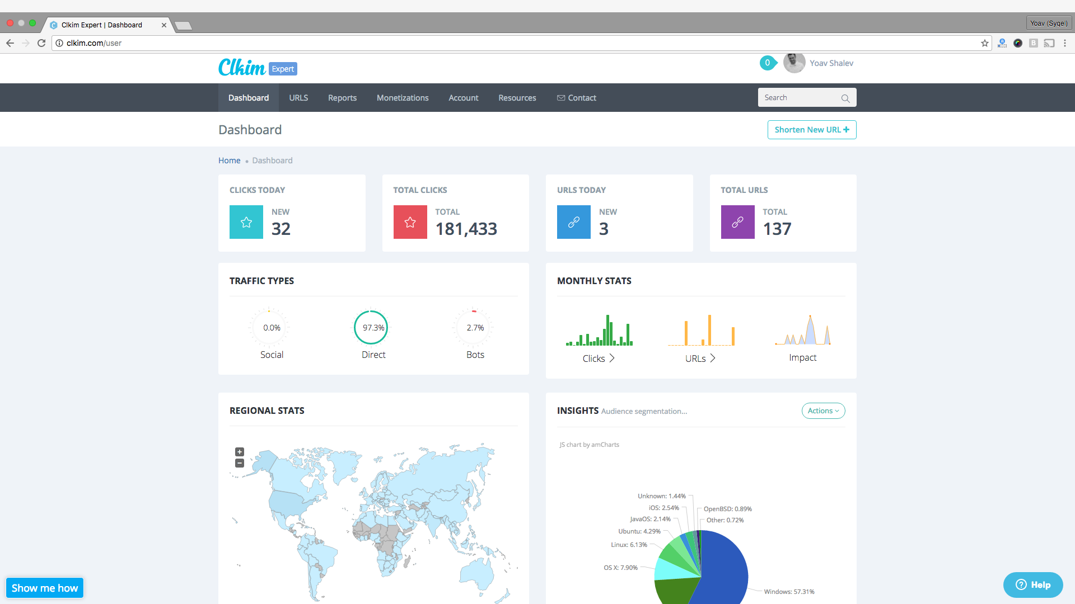This screenshot has width=1075, height=604.
Task: Bookmark page with the star icon
Action: tap(984, 43)
